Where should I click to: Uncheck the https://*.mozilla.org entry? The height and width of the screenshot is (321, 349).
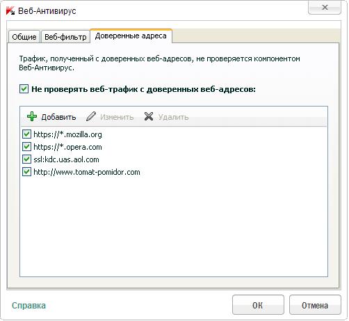point(26,134)
